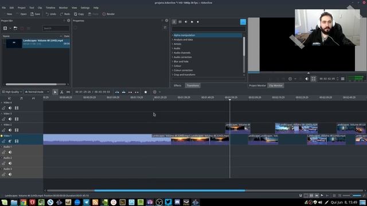Open the Project menu

(x=22, y=7)
